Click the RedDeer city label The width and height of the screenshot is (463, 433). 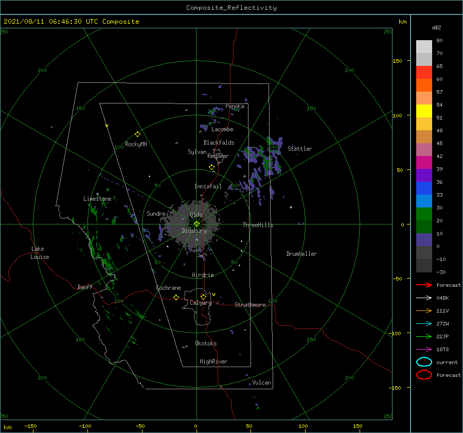click(x=218, y=156)
